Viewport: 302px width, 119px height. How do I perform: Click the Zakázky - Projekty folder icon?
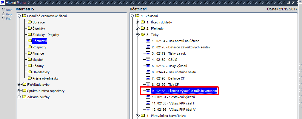(30, 35)
